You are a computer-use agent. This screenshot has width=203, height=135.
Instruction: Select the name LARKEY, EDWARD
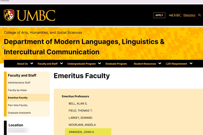80,118
